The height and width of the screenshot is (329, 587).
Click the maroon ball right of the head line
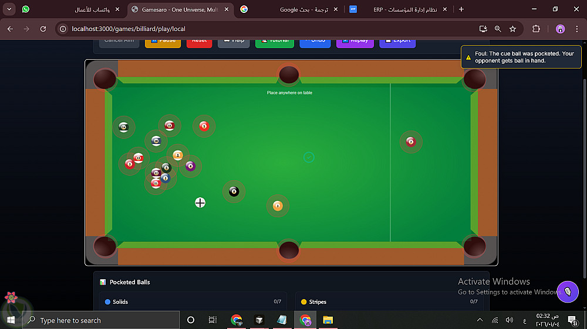411,142
